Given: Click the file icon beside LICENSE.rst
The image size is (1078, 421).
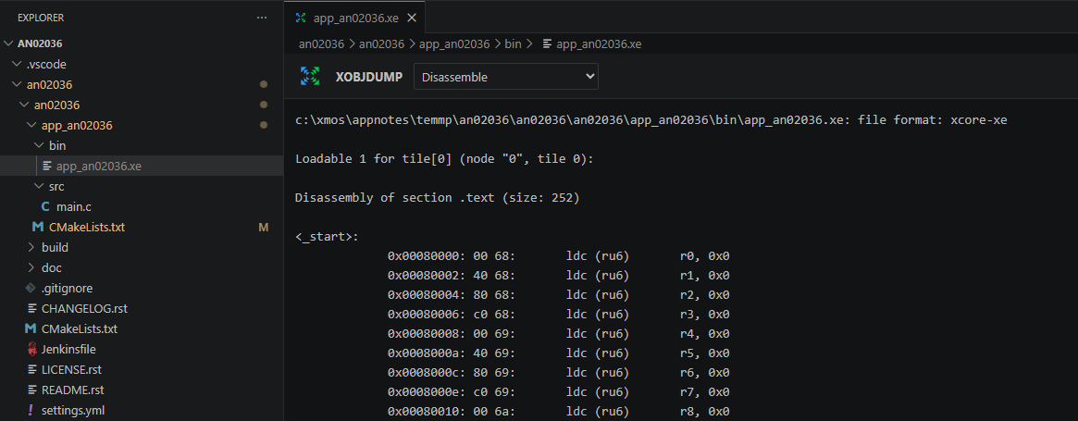Looking at the screenshot, I should coord(31,369).
